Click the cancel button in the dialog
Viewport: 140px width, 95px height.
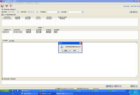tap(75, 51)
